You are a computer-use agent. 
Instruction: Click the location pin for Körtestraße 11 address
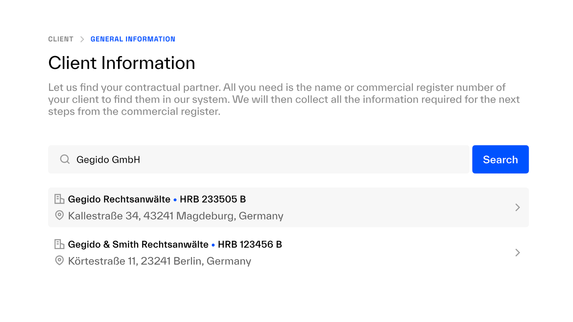coord(59,261)
